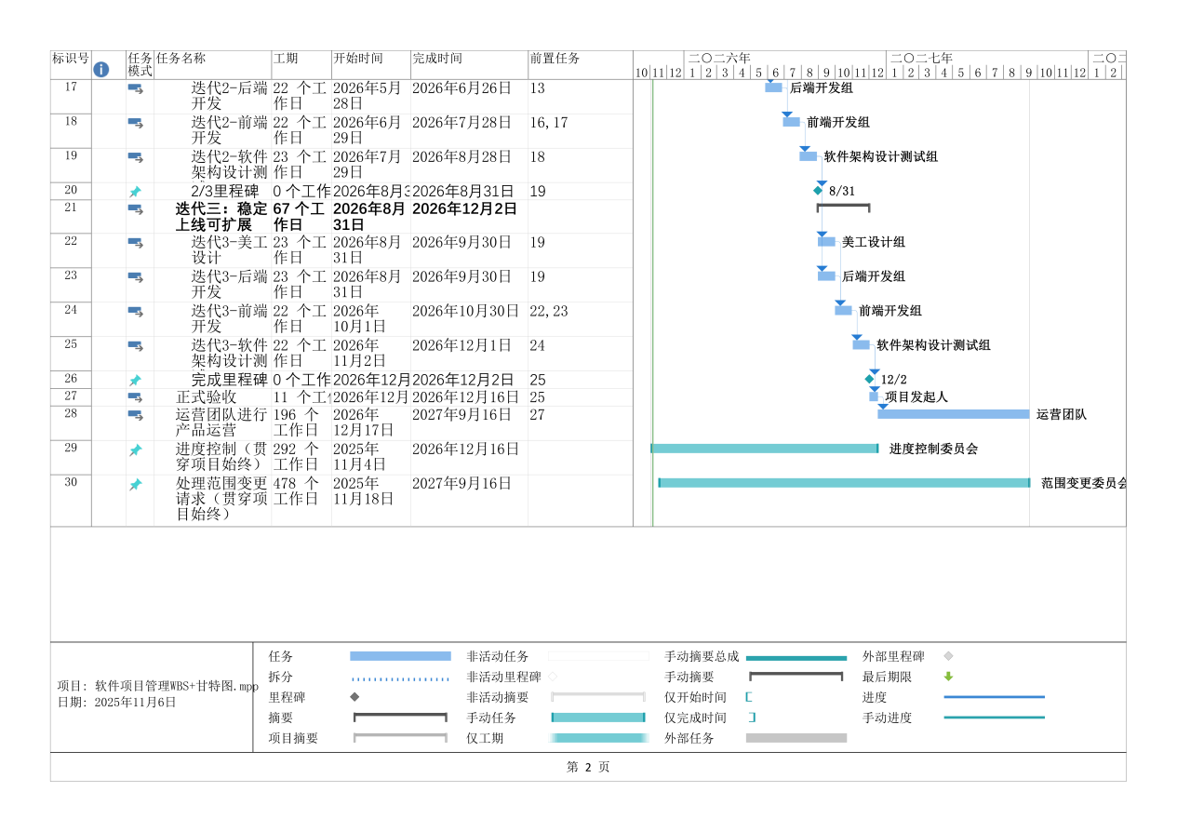The image size is (1177, 832).
Task: Click the auto-schedule mode icon in row 23
Action: (x=135, y=277)
